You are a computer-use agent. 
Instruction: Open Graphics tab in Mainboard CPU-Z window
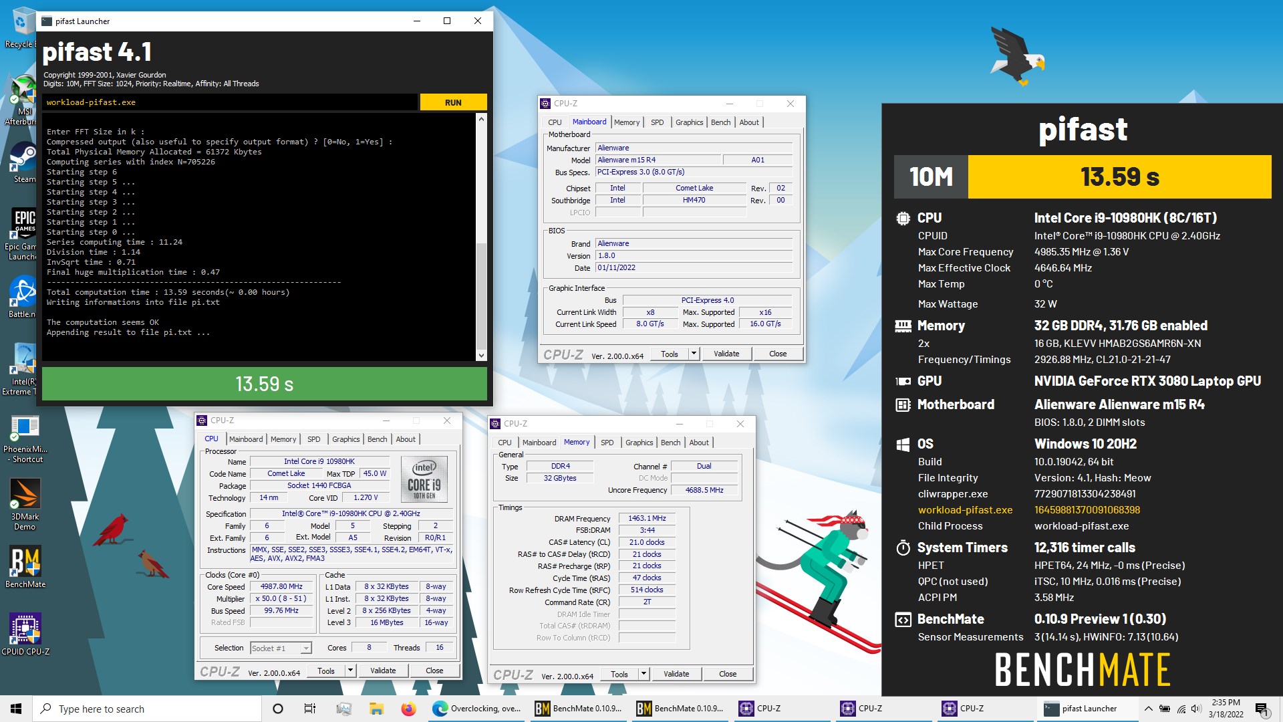[x=689, y=122]
